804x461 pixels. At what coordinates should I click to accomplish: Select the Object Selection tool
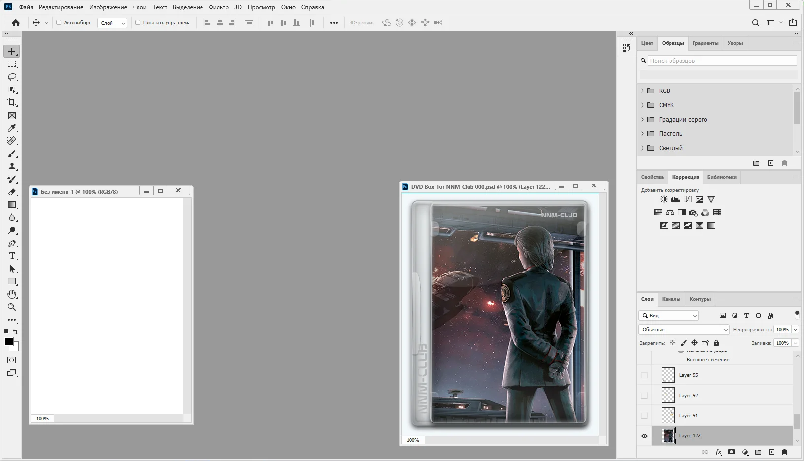(12, 90)
